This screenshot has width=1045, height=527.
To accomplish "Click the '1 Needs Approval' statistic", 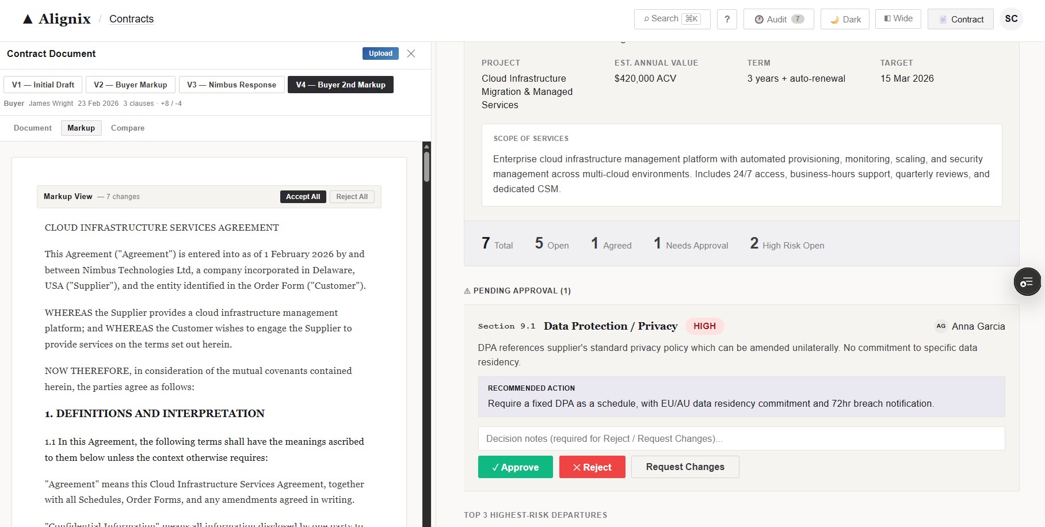I will (x=691, y=244).
